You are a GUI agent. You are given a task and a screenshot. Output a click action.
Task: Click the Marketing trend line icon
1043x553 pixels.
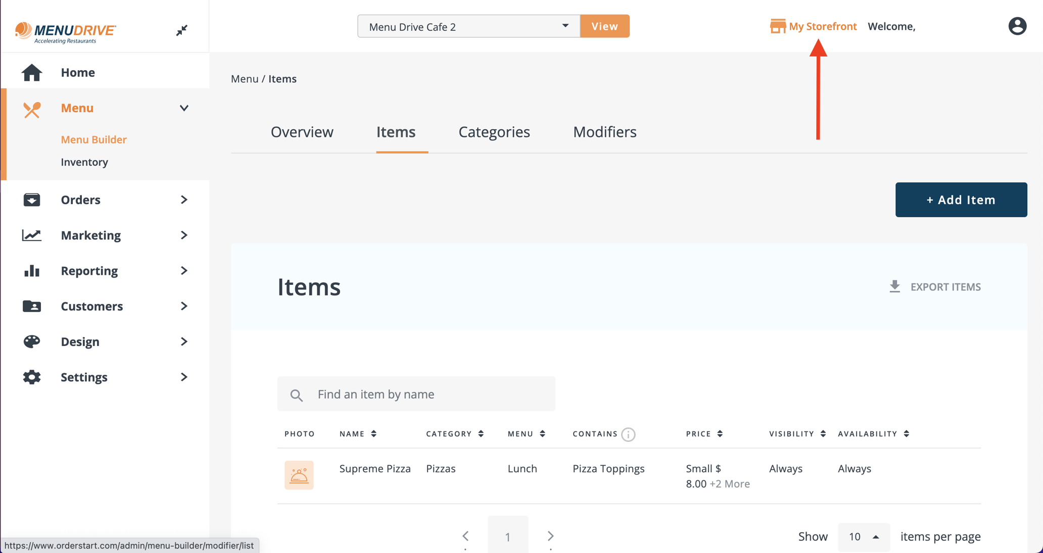[x=32, y=235]
